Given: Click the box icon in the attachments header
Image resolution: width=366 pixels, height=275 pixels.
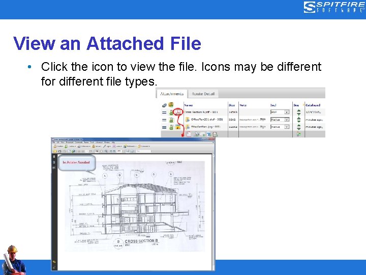Looking at the screenshot, I should 171,105.
